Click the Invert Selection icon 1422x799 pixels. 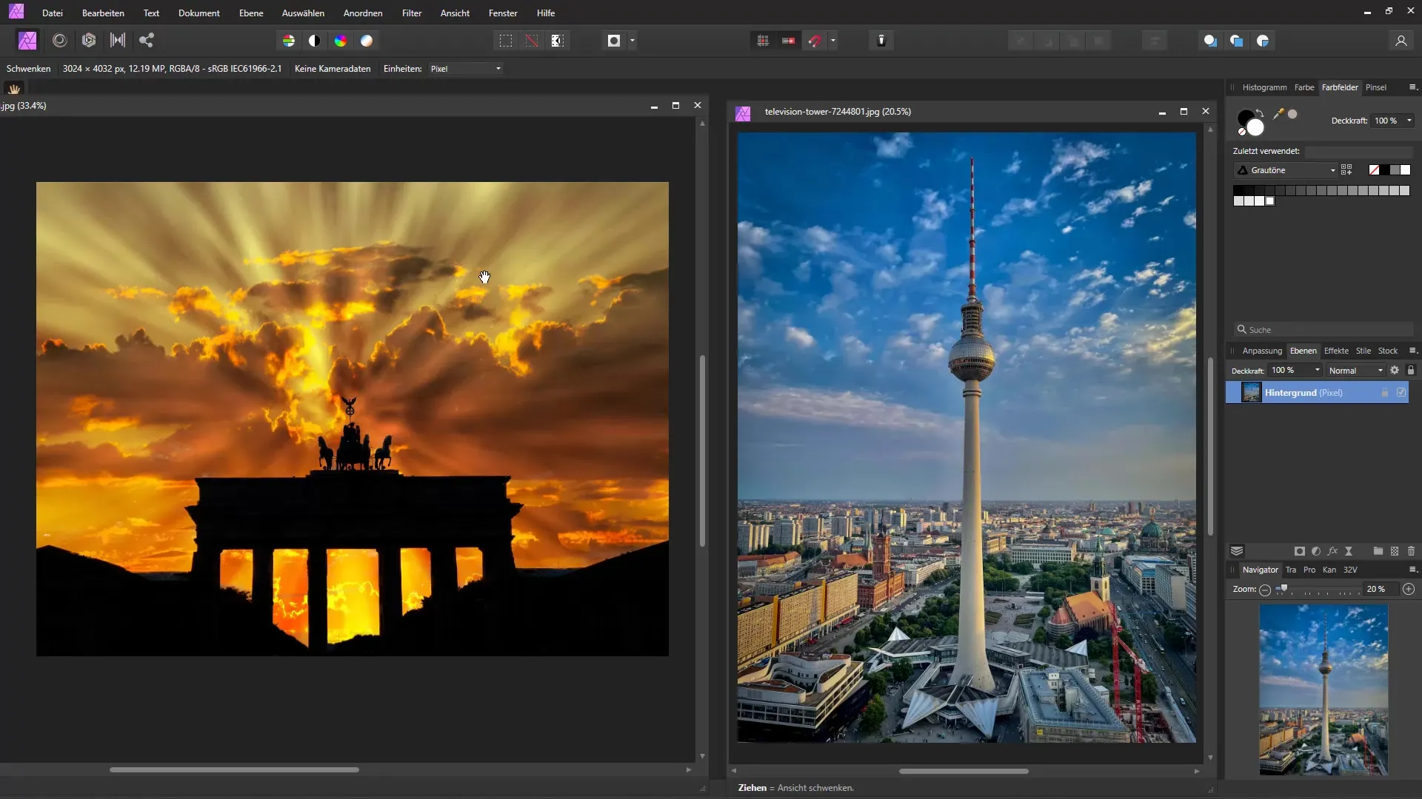coord(558,41)
